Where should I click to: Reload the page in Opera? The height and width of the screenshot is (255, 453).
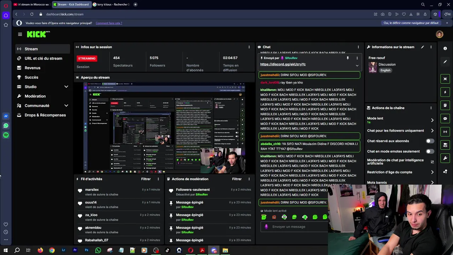[x=32, y=14]
